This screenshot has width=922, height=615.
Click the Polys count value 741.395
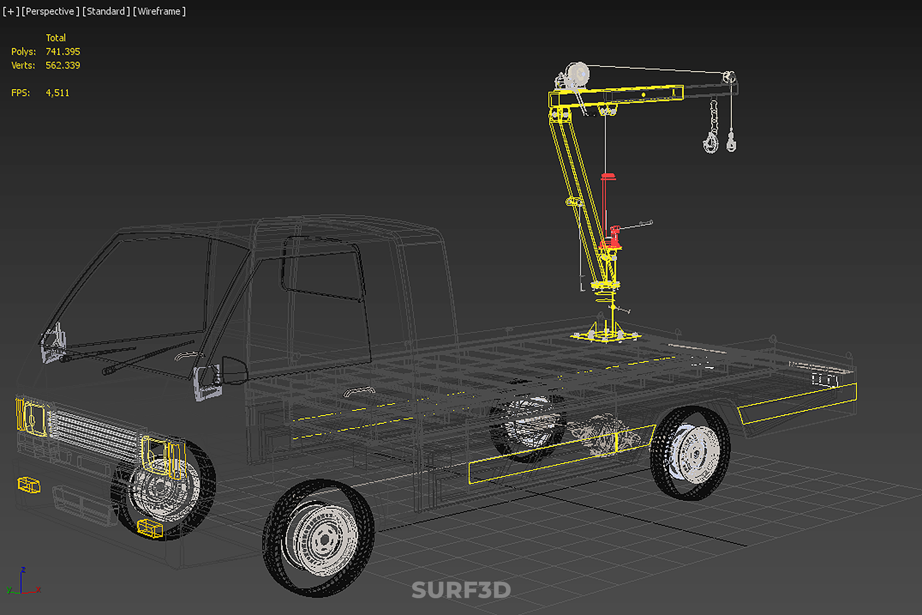pyautogui.click(x=63, y=51)
